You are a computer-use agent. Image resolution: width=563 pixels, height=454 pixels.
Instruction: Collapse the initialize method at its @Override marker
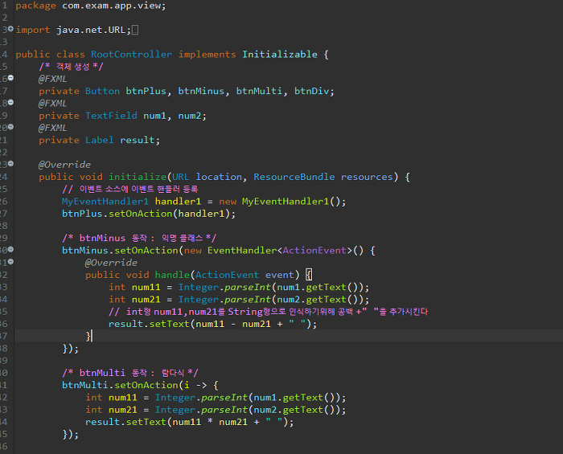pos(10,164)
